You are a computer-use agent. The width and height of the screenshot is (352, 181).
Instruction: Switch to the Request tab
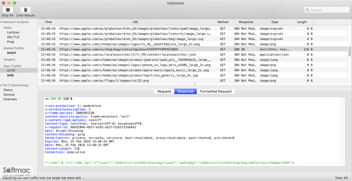click(x=164, y=91)
